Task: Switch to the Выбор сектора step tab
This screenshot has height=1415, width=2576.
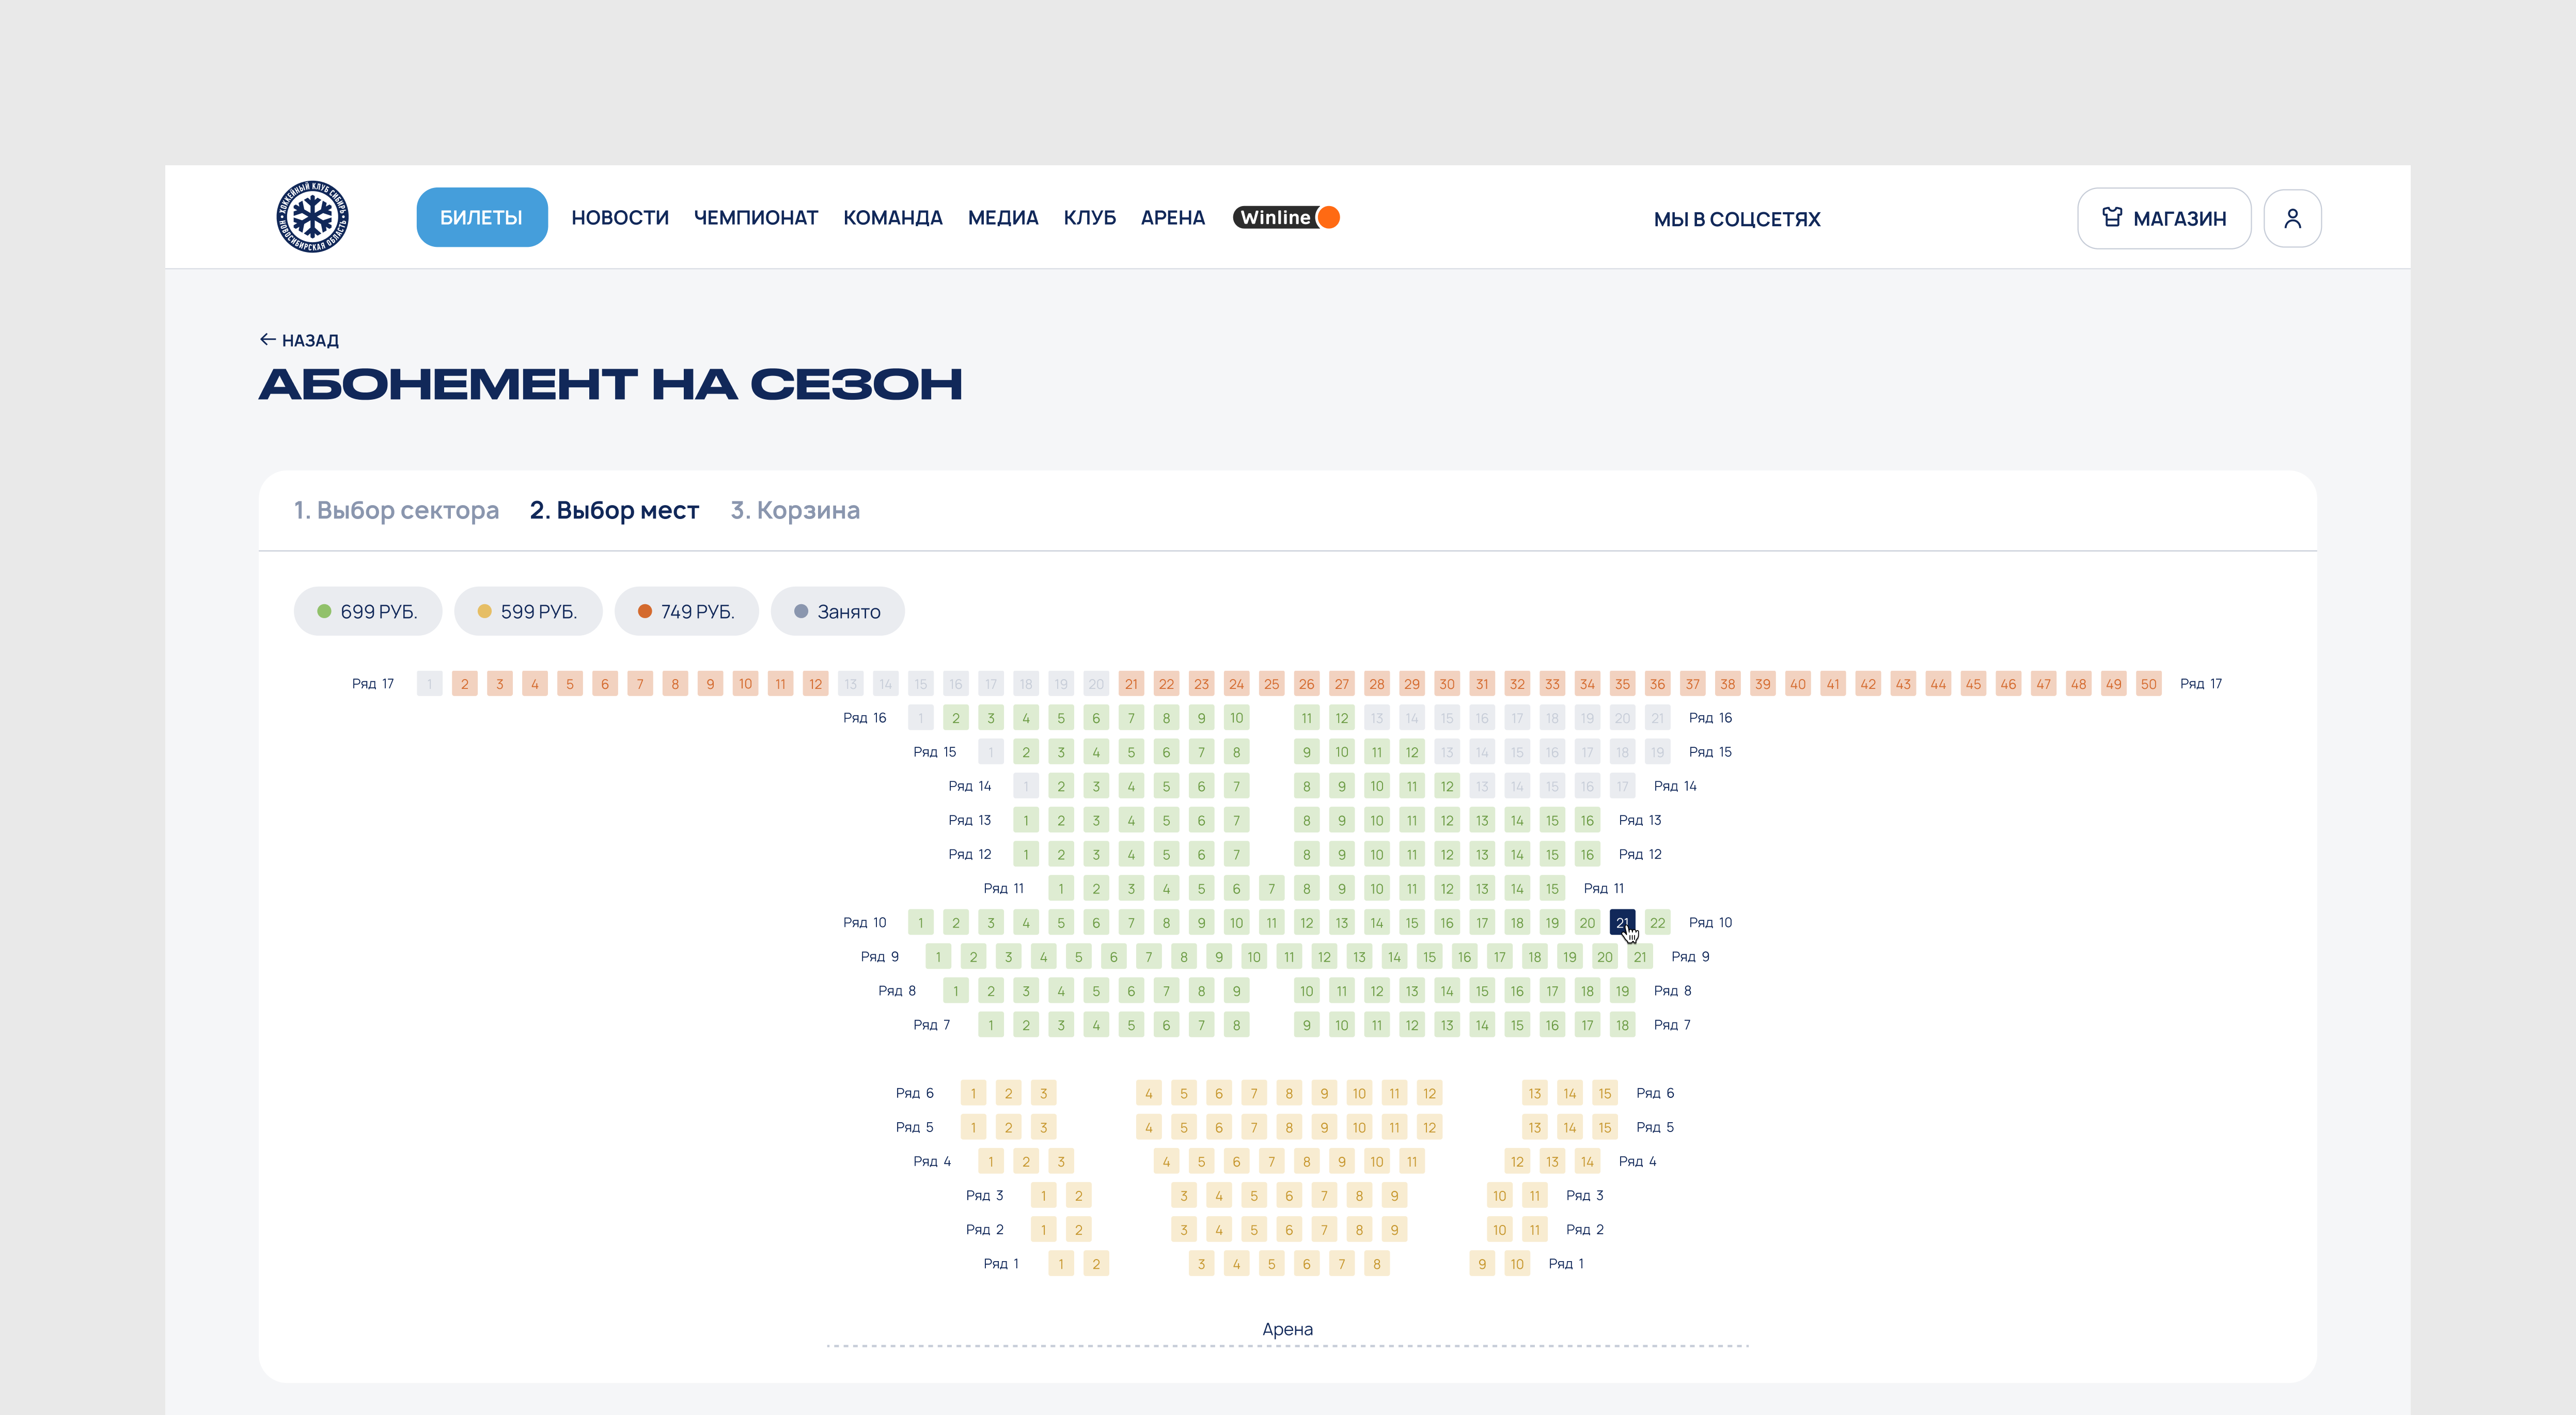Action: (x=396, y=510)
